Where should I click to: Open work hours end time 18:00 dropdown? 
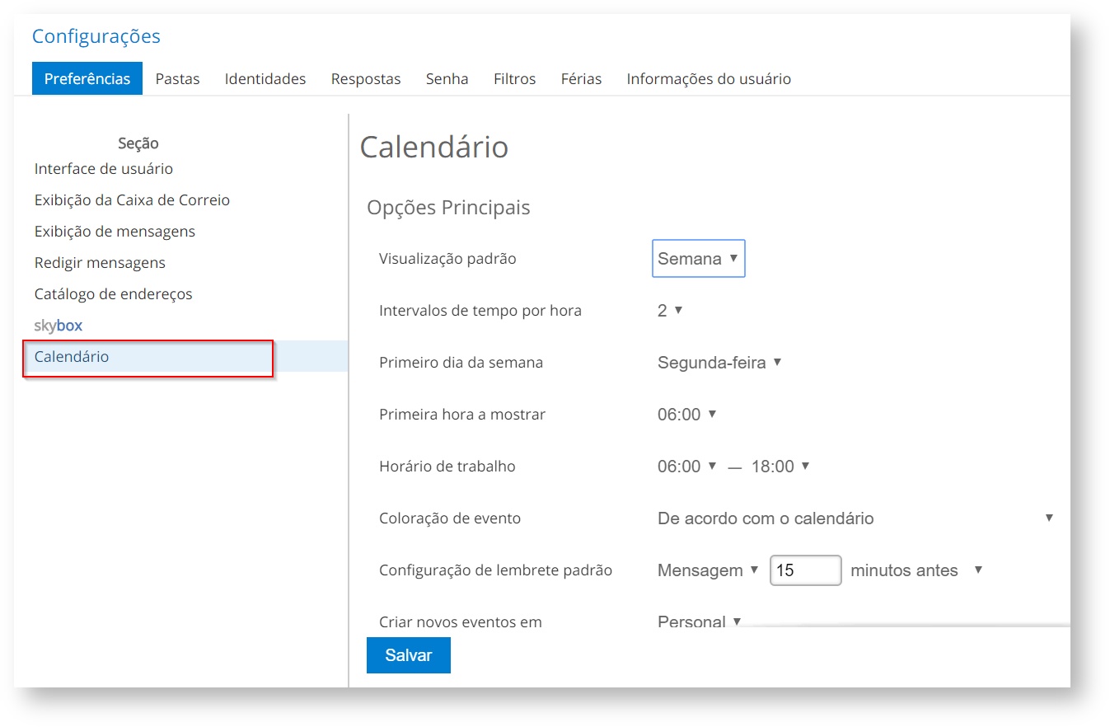tap(780, 467)
